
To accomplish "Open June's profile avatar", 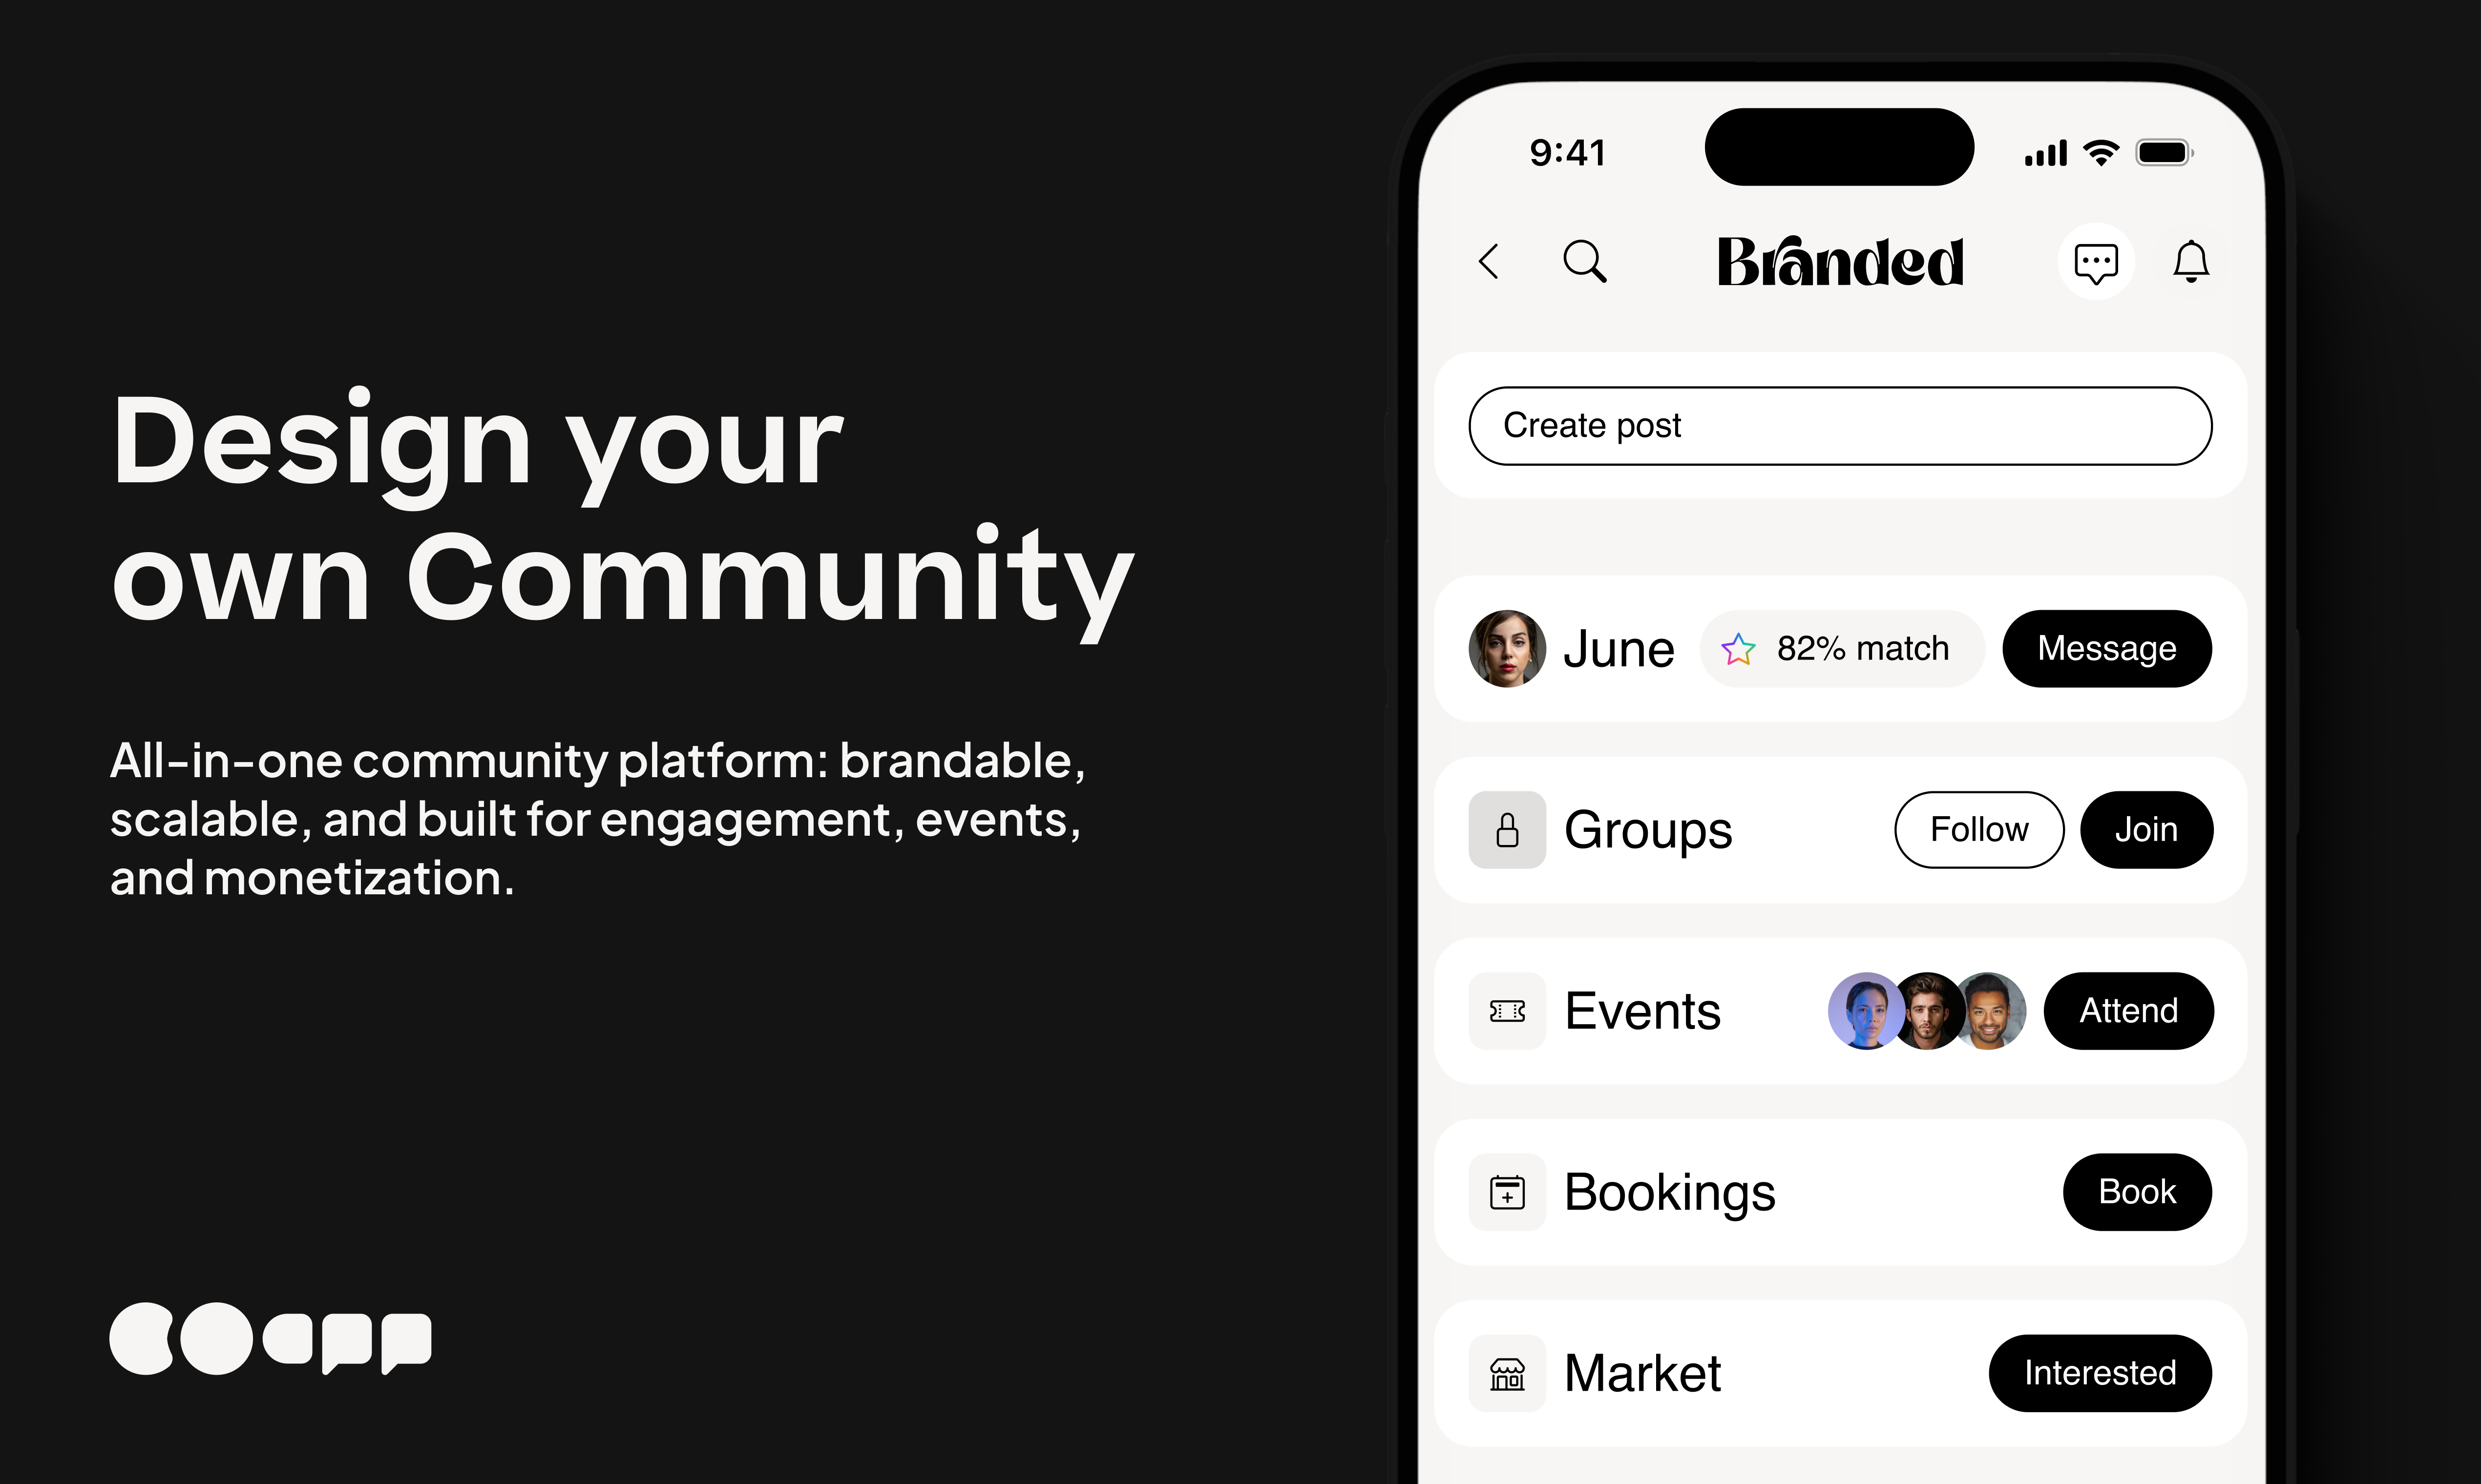I will 1507,649.
